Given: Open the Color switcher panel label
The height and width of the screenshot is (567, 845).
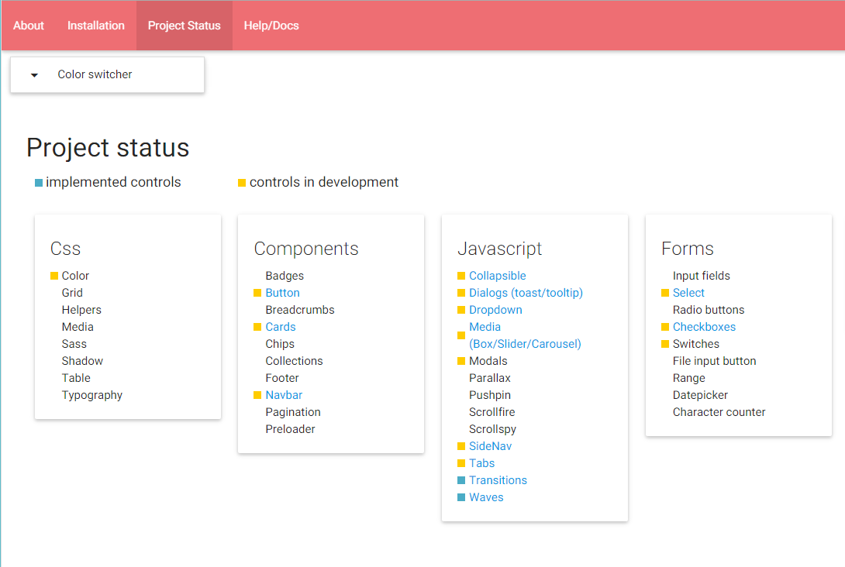Looking at the screenshot, I should 95,74.
